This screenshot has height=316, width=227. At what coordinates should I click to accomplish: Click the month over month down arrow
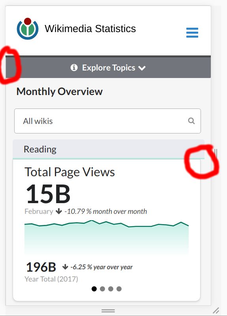(x=59, y=211)
